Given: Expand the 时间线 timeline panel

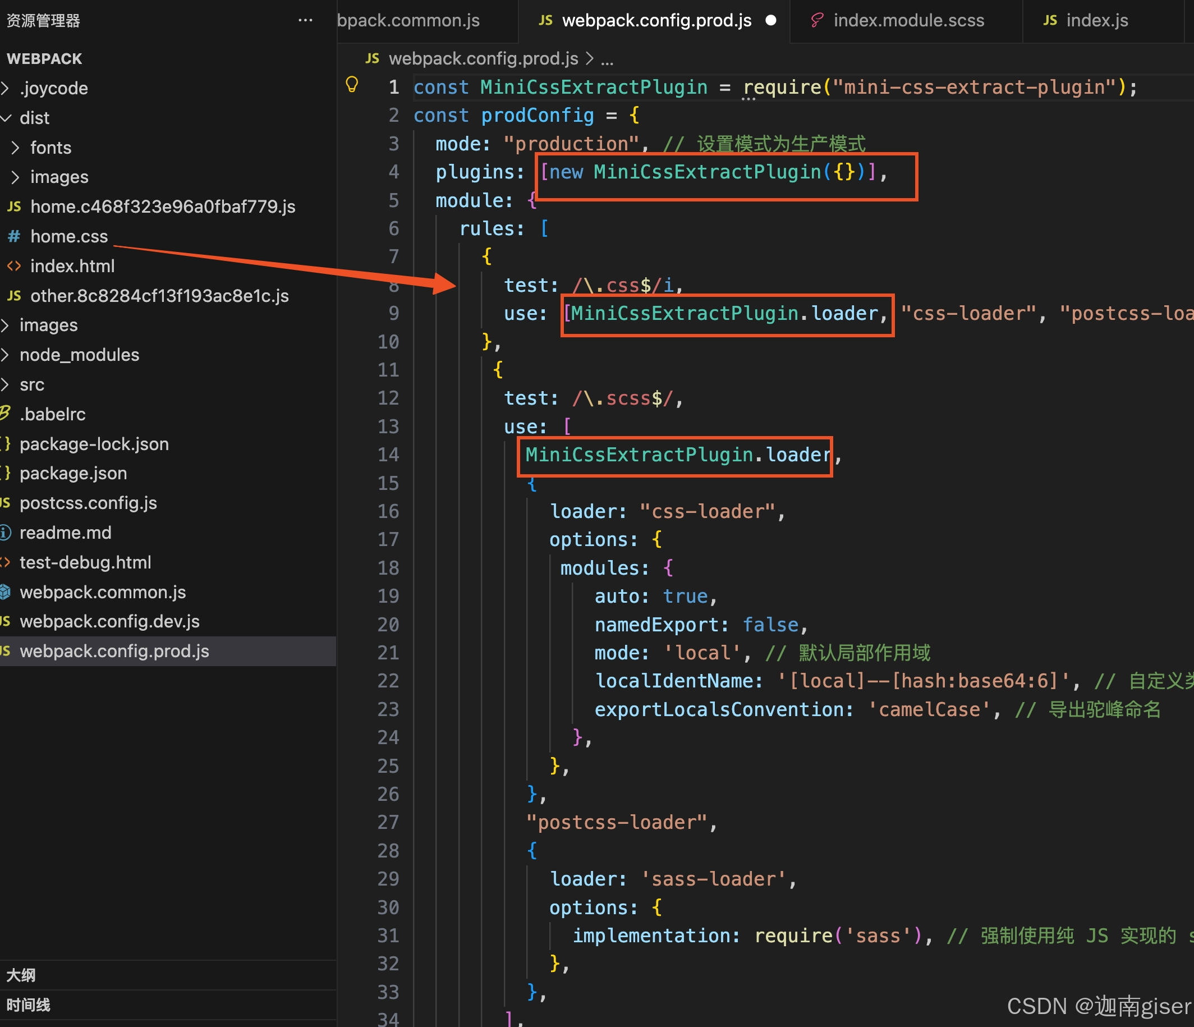Looking at the screenshot, I should pos(28,1005).
